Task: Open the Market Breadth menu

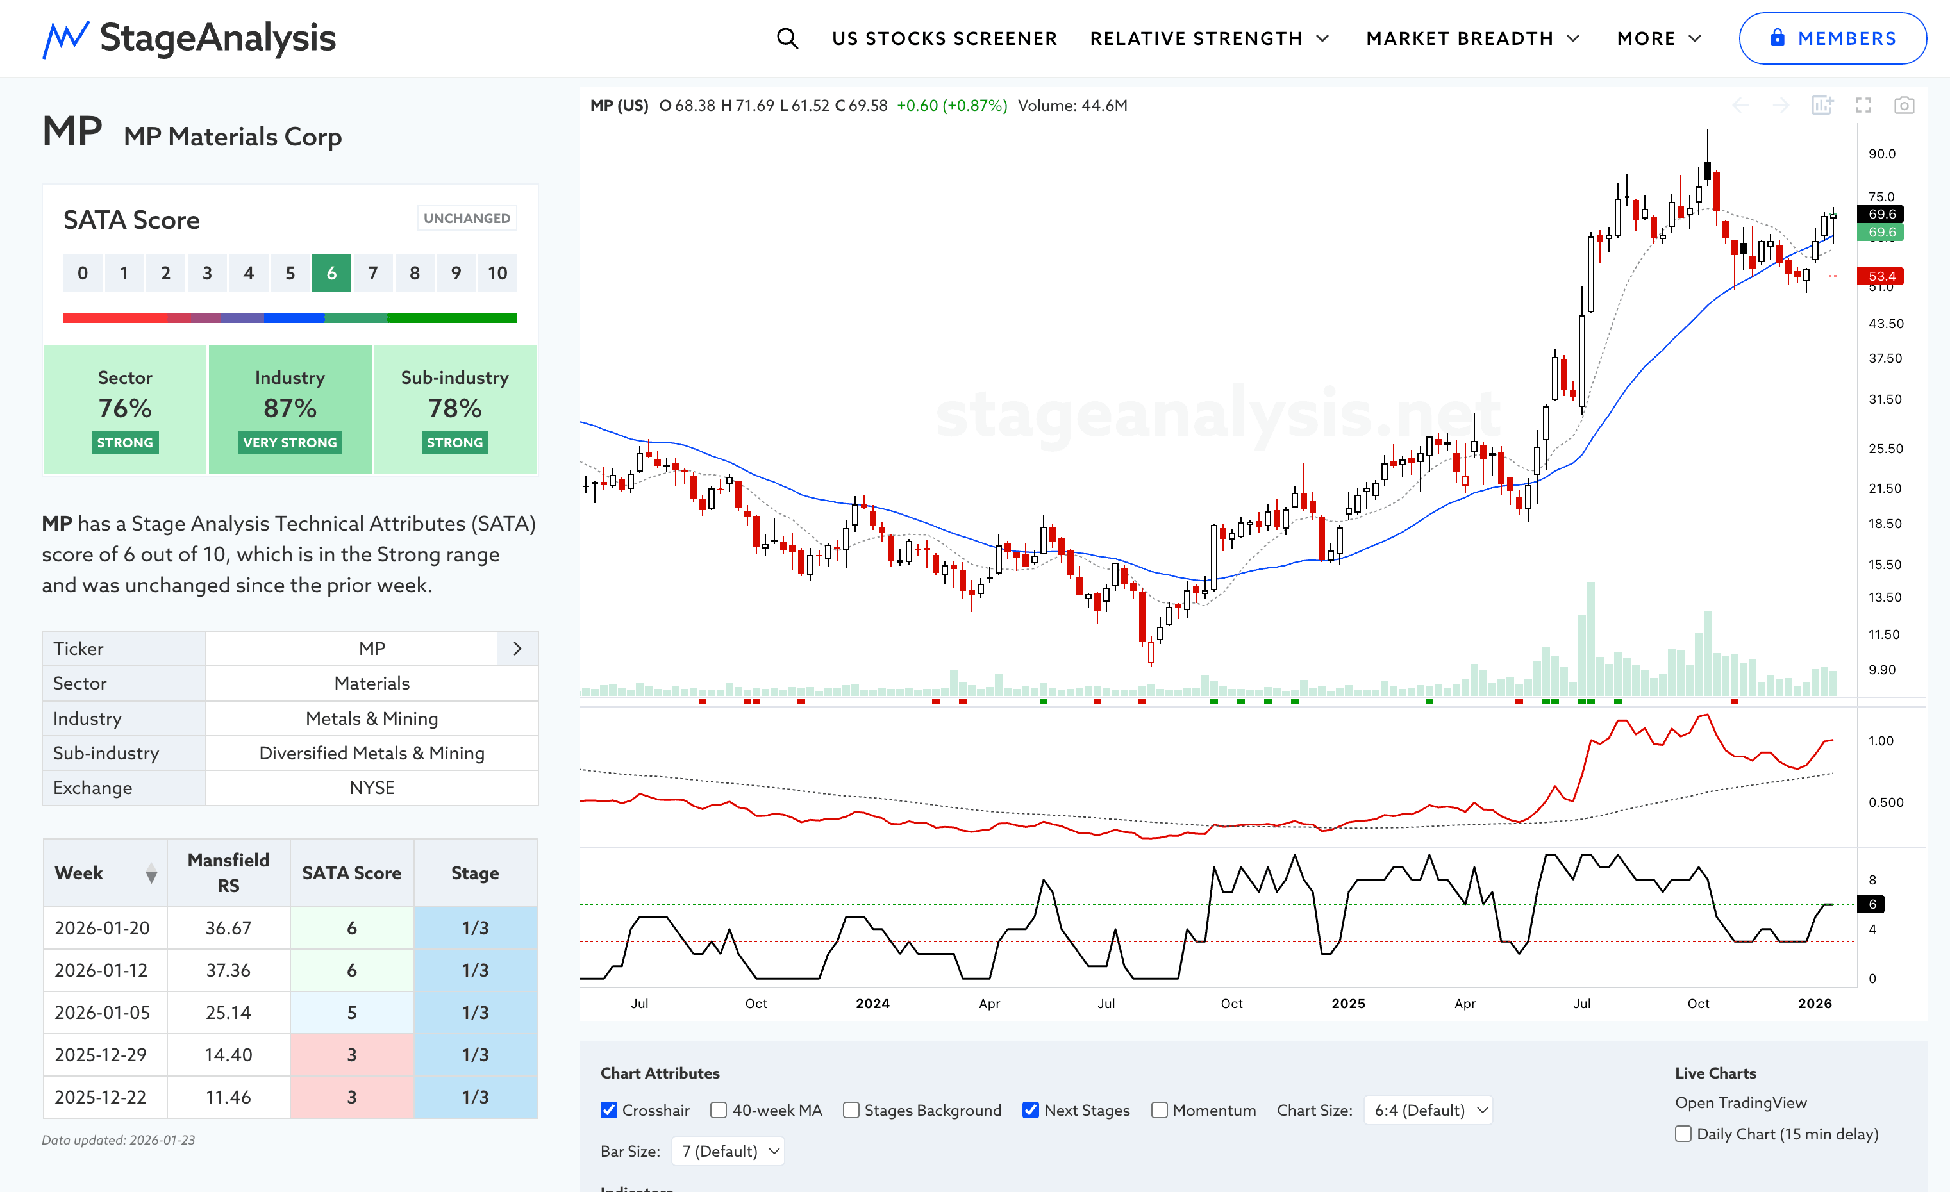Action: click(1472, 38)
